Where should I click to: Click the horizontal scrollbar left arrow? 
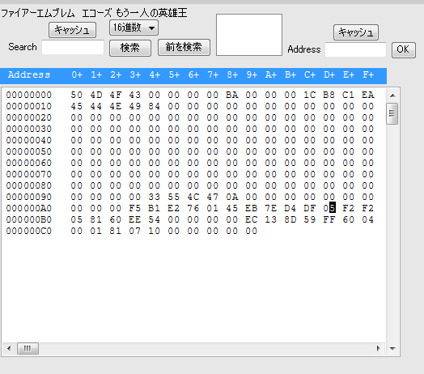[x=9, y=348]
